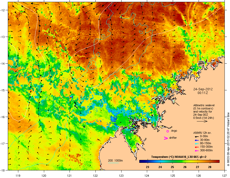Click the latitude axis label '-14'
Viewport: 230px width, 178px height.
point(3,63)
